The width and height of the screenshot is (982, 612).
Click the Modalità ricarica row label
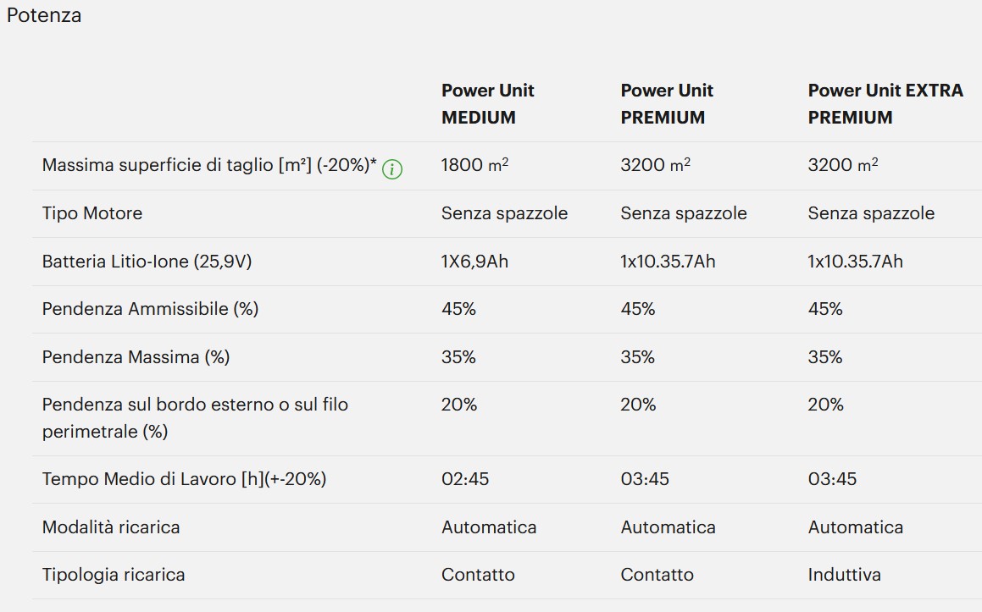pos(111,527)
